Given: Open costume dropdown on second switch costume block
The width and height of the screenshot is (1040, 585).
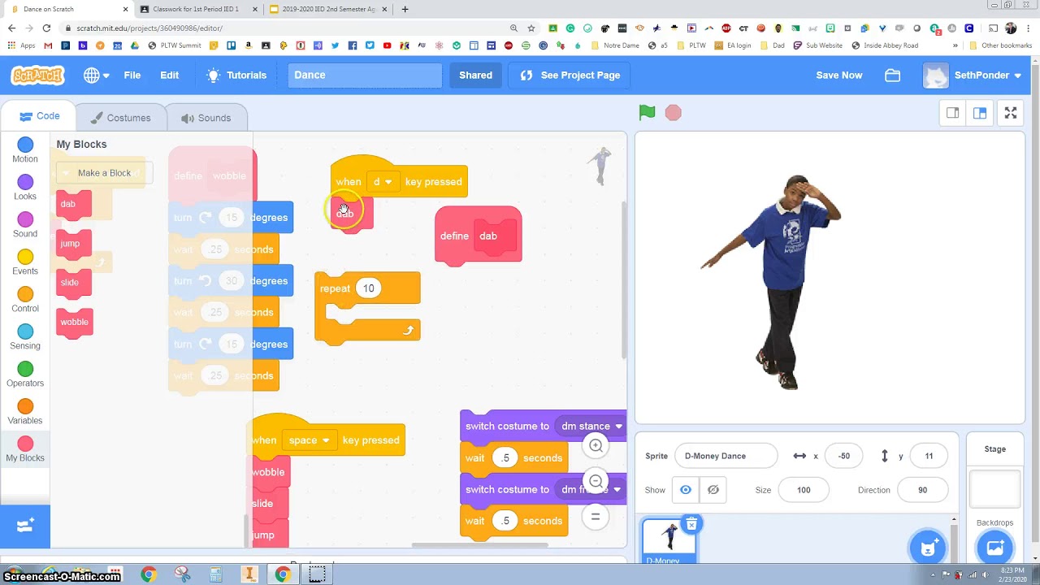Looking at the screenshot, I should click(x=591, y=489).
